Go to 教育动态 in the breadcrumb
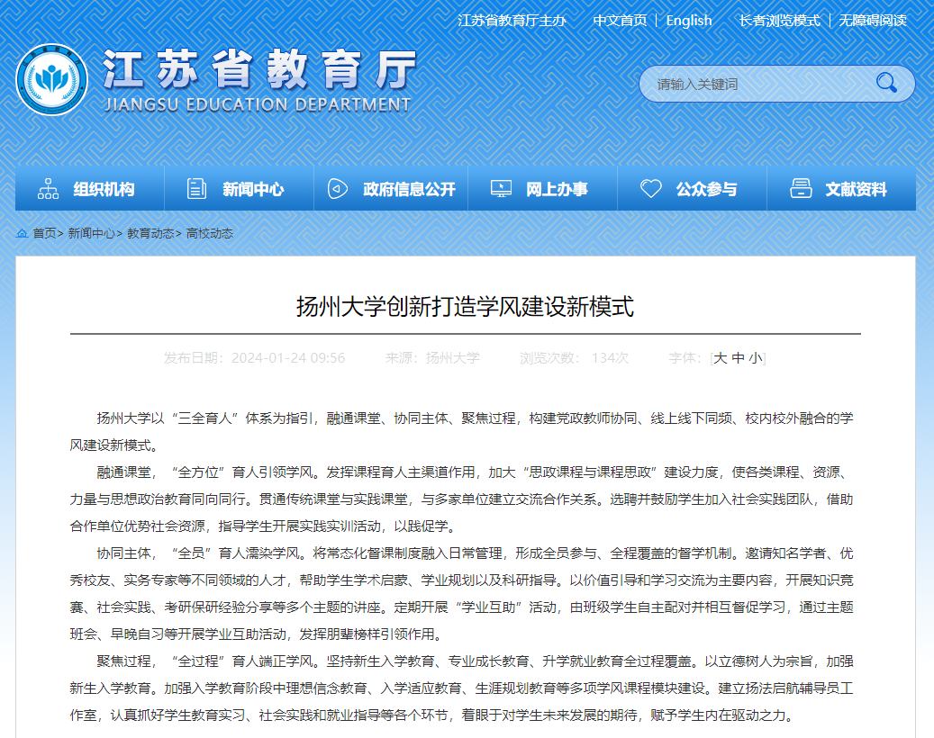 (x=150, y=233)
